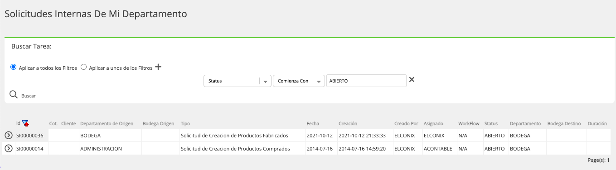Remove the Status filter with the X icon

(412, 80)
